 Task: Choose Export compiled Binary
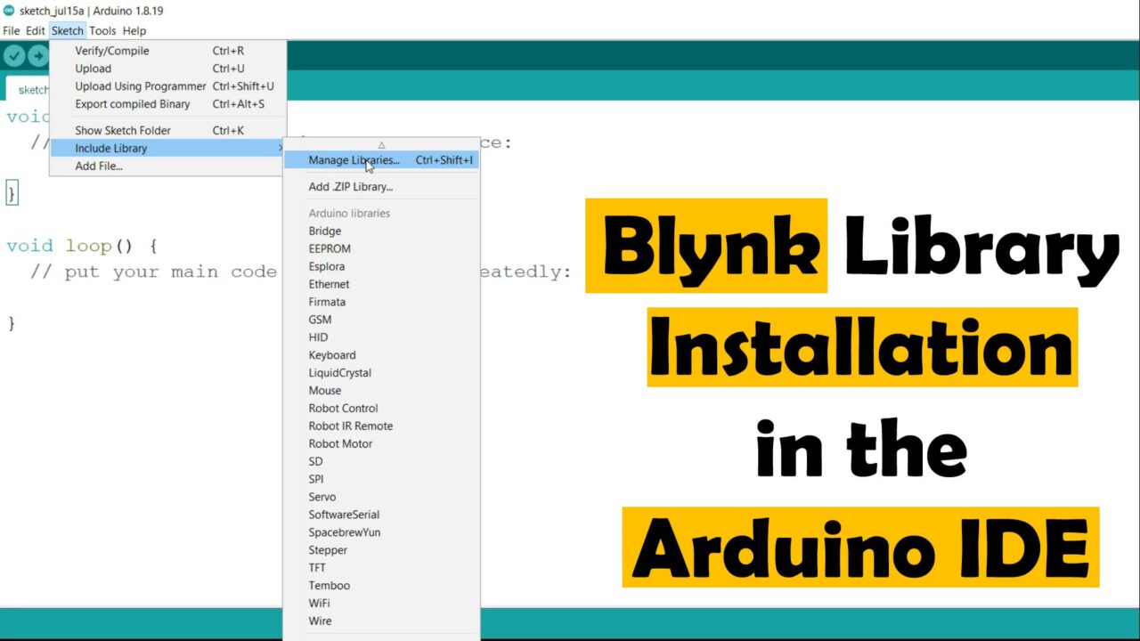[167, 104]
